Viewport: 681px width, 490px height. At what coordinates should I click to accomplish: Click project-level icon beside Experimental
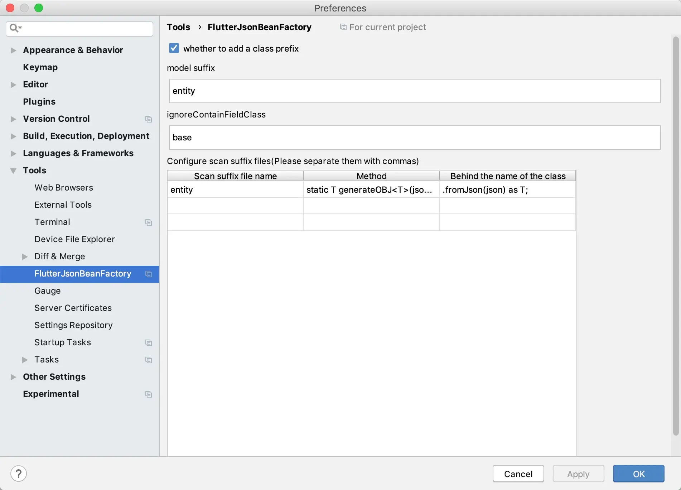coord(149,394)
